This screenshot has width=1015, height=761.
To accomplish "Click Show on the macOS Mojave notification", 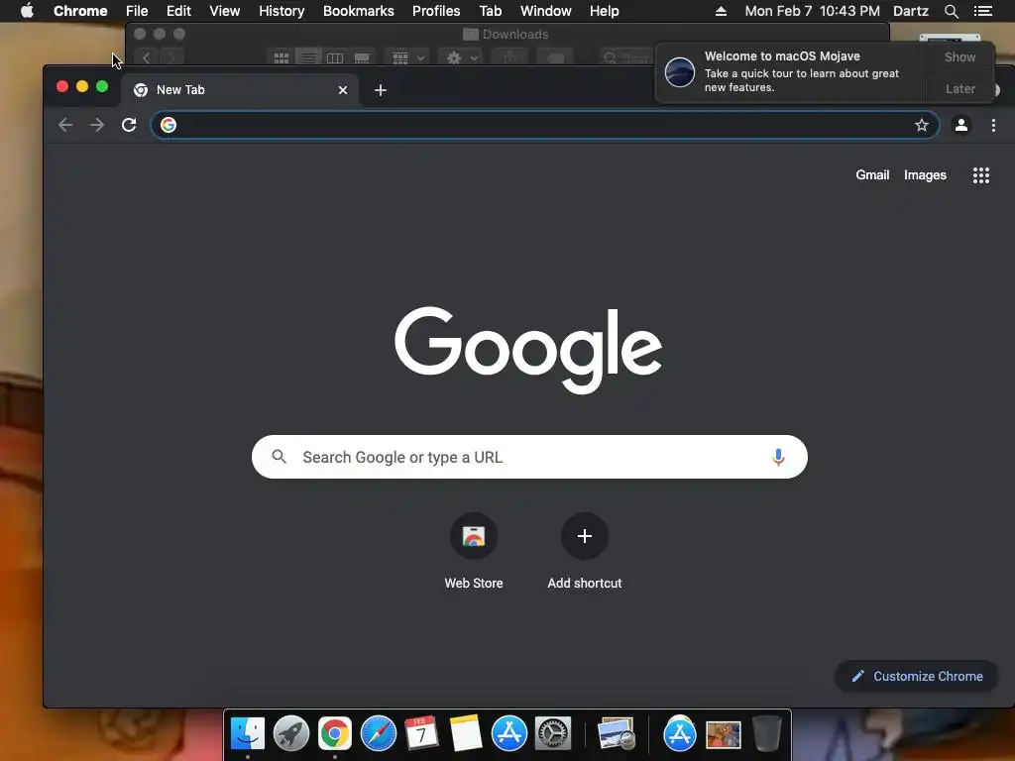I will tap(959, 56).
